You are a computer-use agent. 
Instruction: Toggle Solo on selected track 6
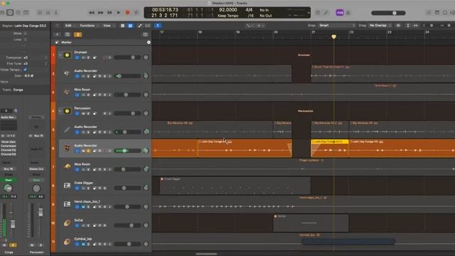point(88,151)
